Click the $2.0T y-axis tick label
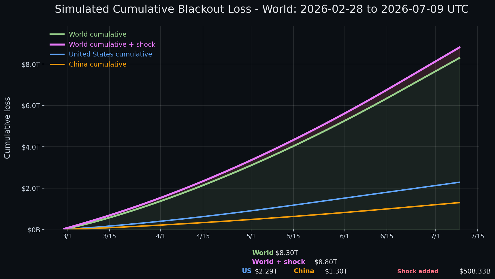 coord(31,188)
